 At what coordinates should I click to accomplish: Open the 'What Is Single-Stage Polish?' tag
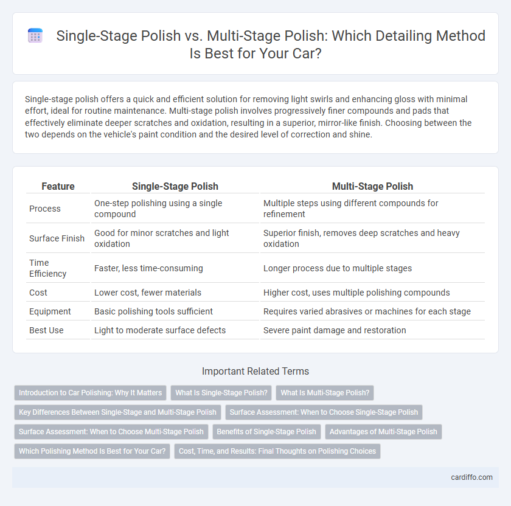click(x=221, y=393)
